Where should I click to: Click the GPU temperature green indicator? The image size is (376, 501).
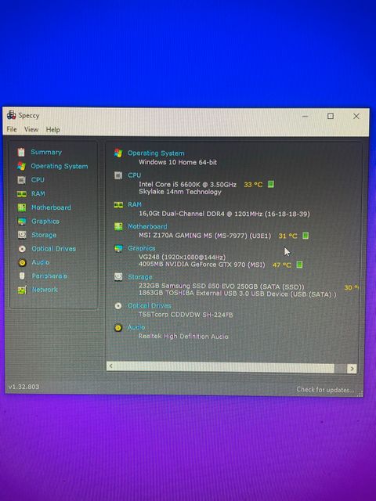click(x=299, y=265)
